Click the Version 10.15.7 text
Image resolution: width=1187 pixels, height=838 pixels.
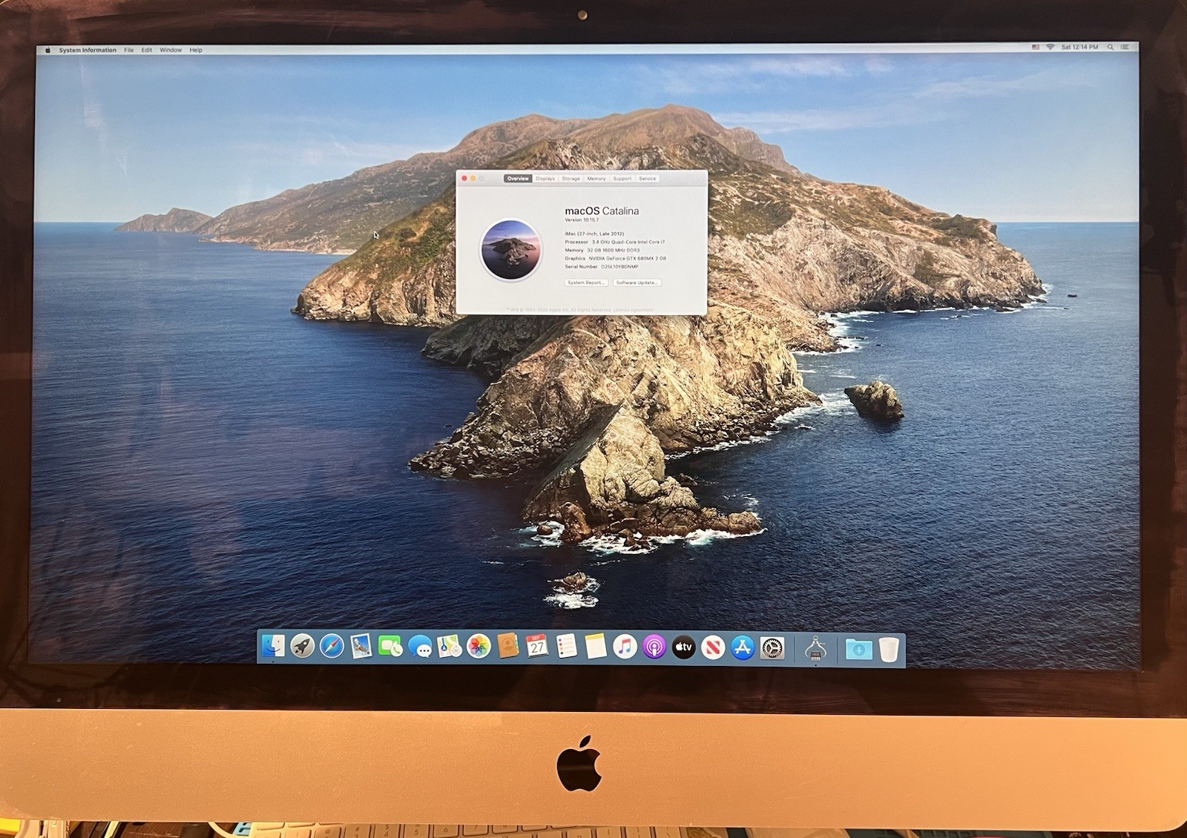582,220
